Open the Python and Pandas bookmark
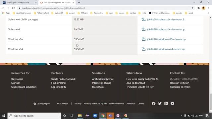This screenshot has height=119, width=212. click(x=159, y=13)
